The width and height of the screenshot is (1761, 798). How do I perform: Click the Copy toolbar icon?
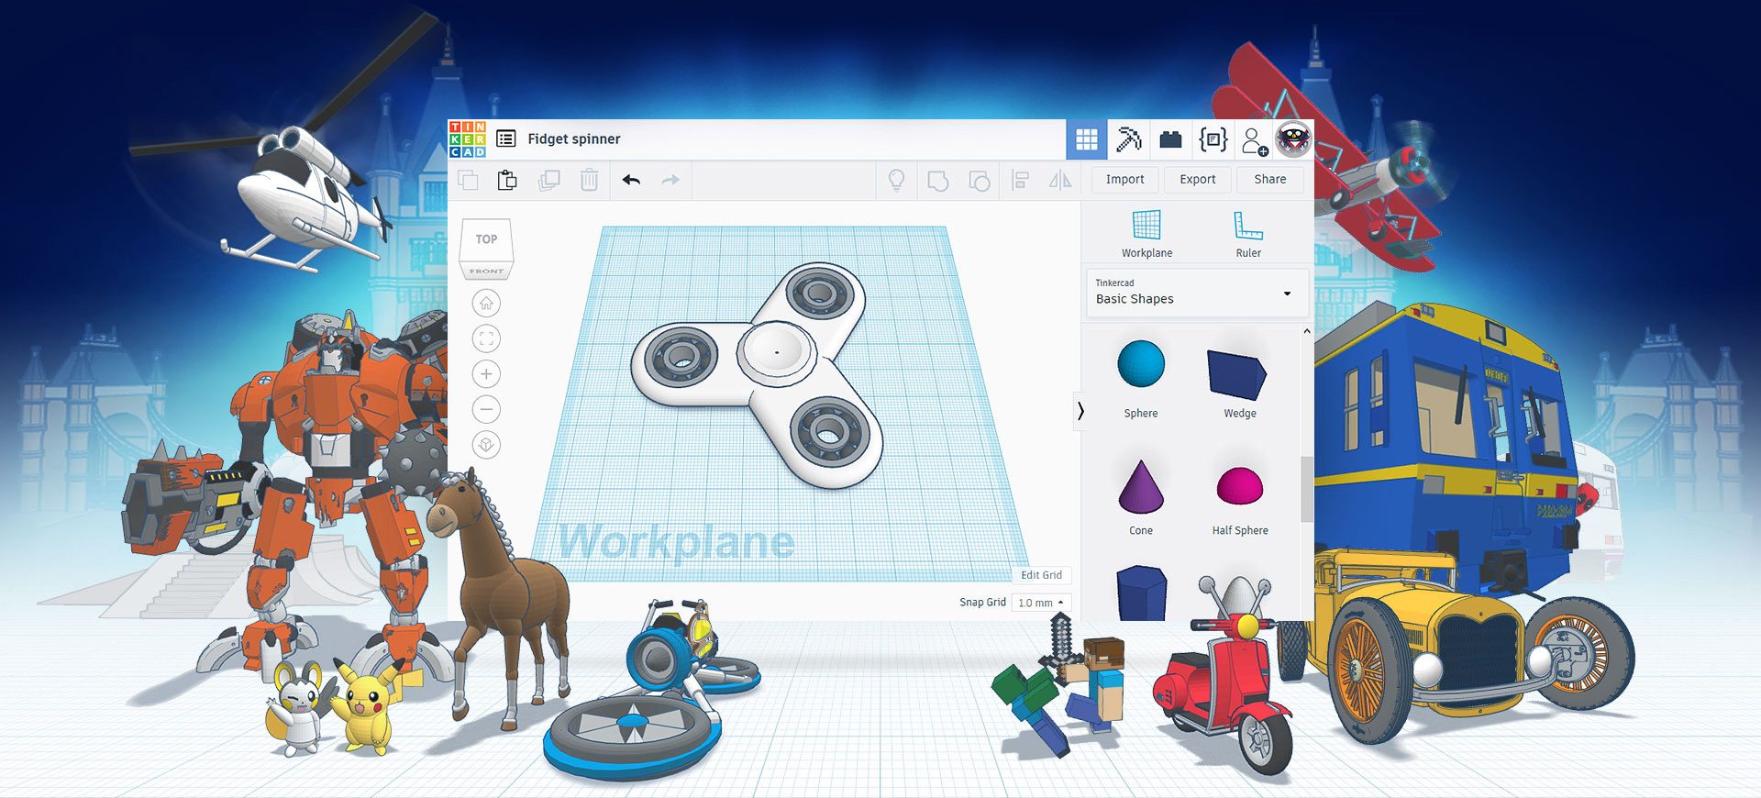[469, 180]
